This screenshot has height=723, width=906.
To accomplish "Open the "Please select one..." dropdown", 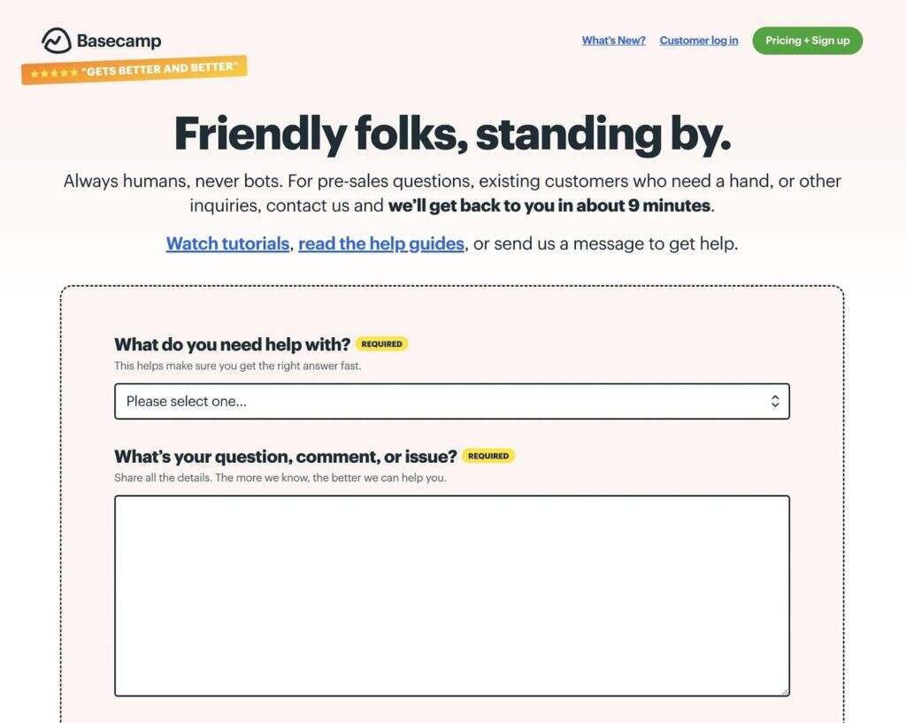I will (442, 401).
